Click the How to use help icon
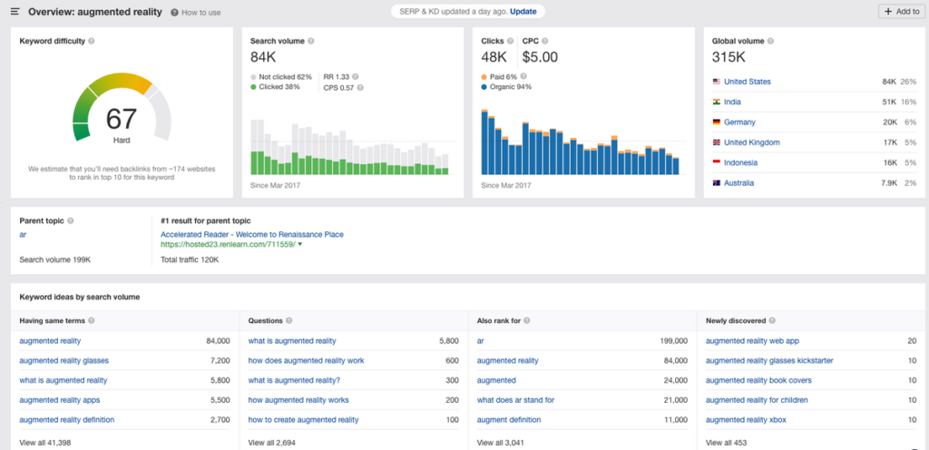Image resolution: width=929 pixels, height=450 pixels. [174, 13]
